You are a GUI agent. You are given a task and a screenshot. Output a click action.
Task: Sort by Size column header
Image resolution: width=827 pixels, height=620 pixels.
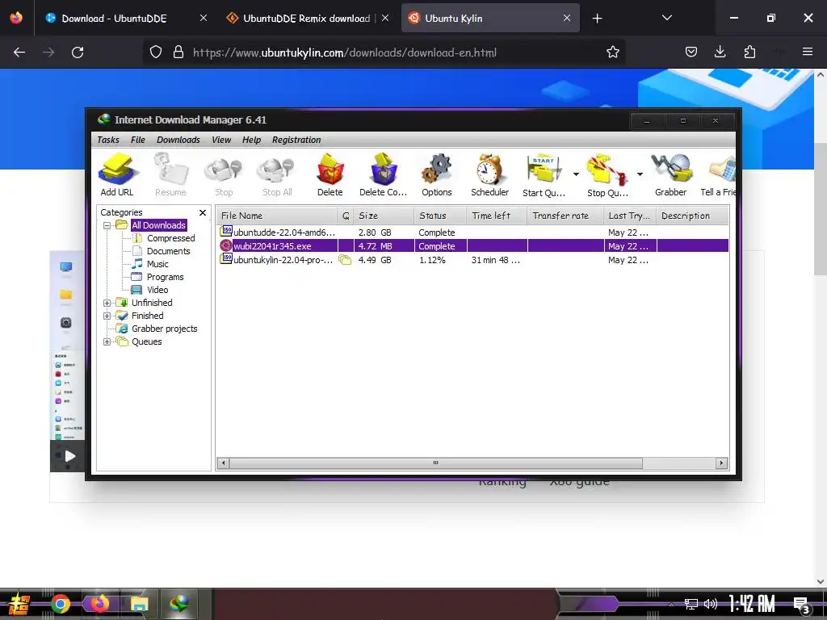384,216
